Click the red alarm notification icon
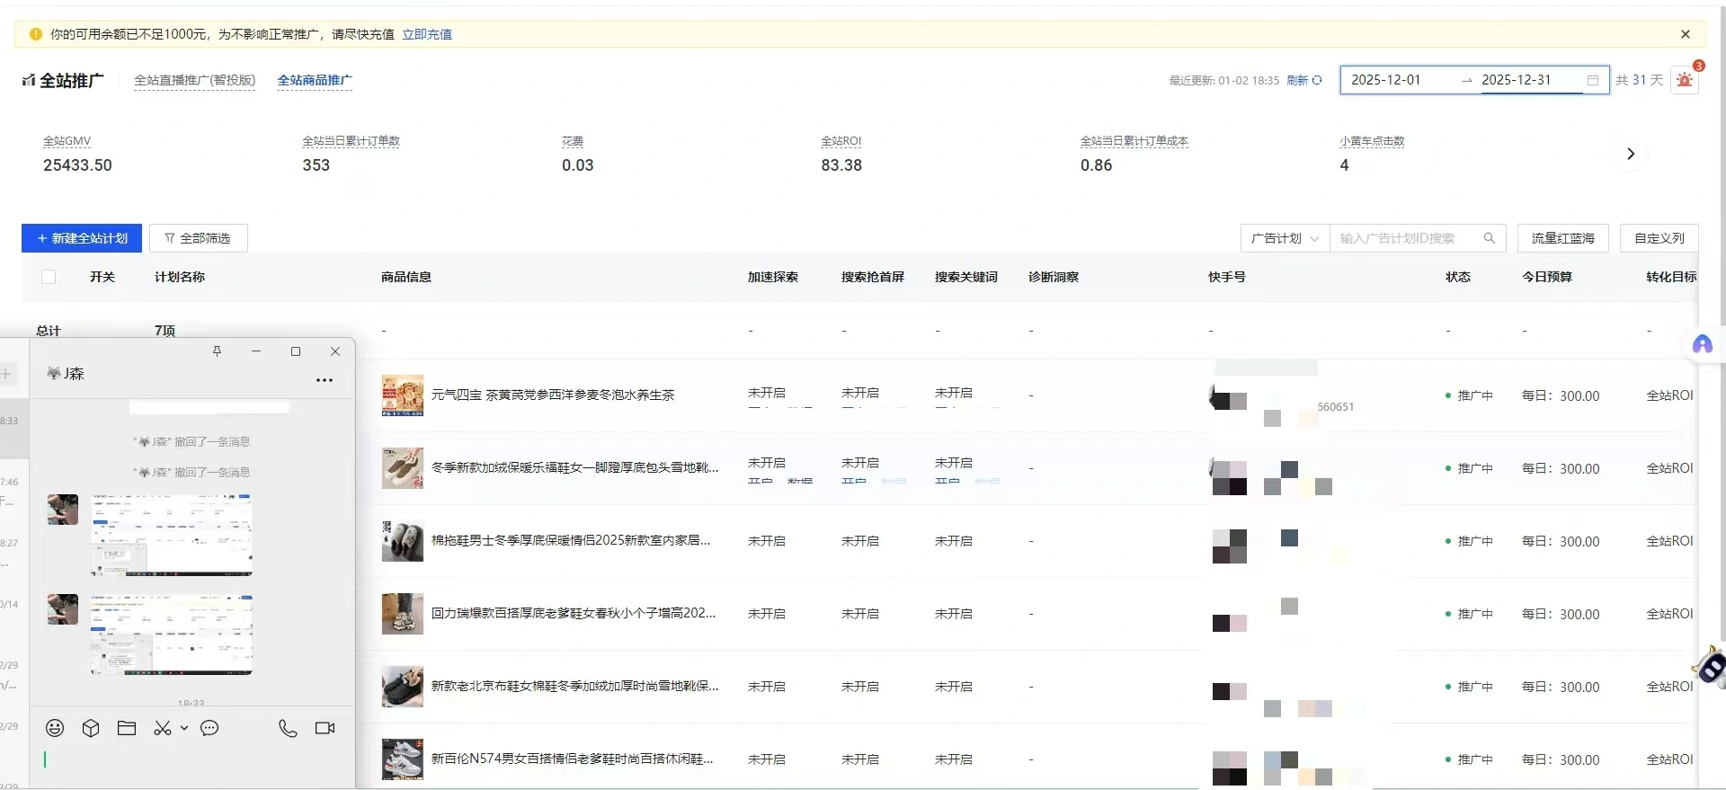Viewport: 1726px width, 790px height. (x=1685, y=80)
